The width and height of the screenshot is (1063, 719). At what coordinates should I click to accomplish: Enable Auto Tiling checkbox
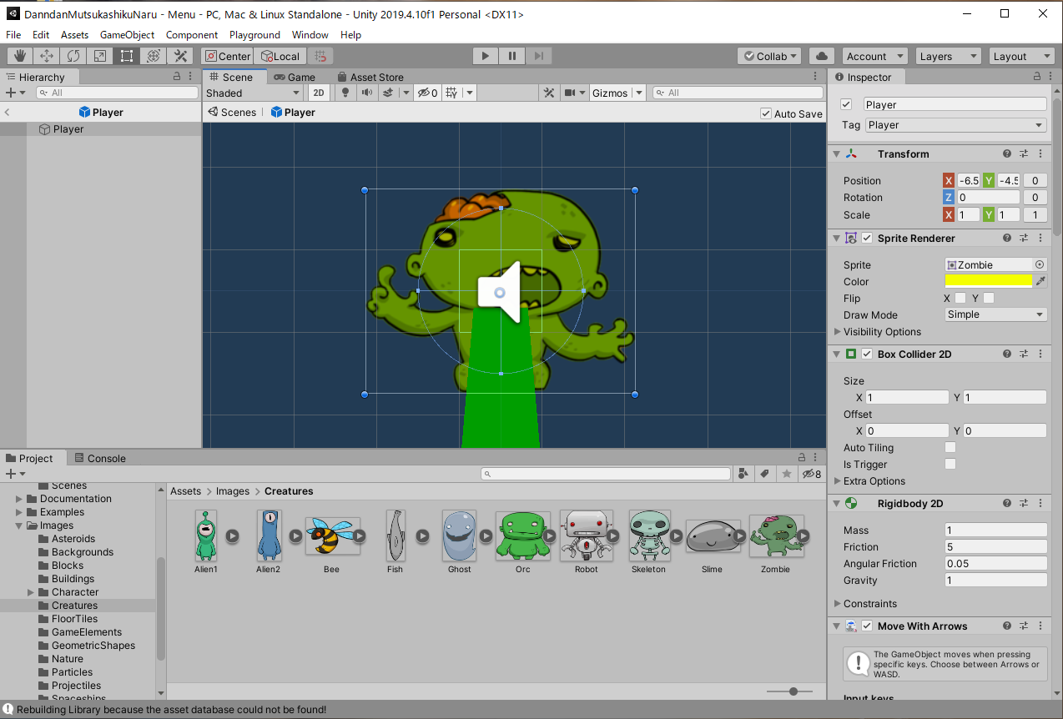[x=950, y=448]
